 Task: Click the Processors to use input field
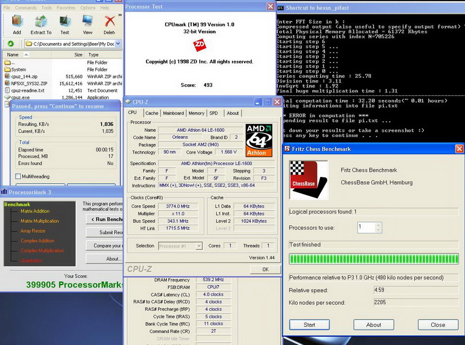pyautogui.click(x=367, y=227)
